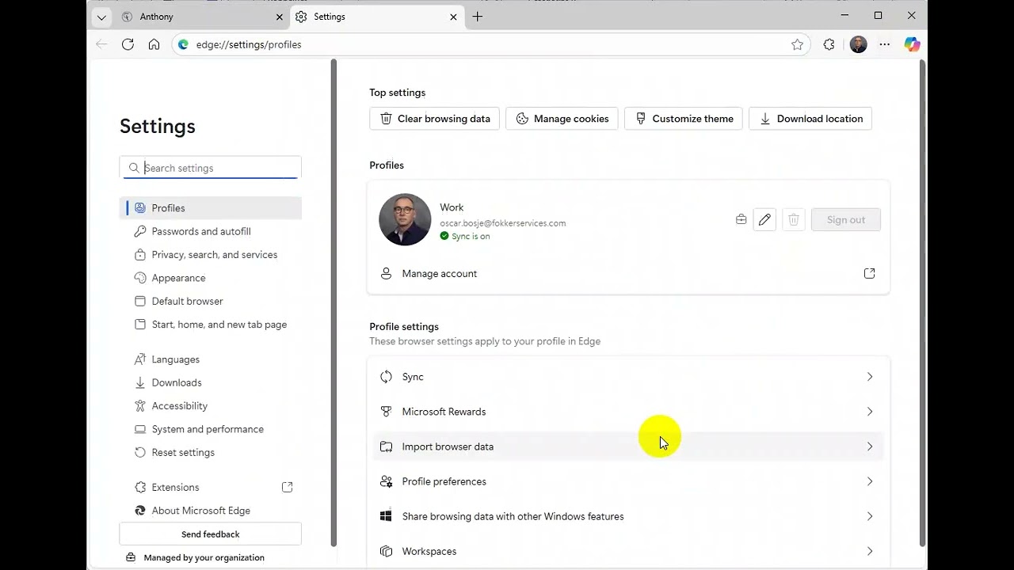Open the Microsoft Rewards row
The width and height of the screenshot is (1014, 570).
click(x=628, y=412)
